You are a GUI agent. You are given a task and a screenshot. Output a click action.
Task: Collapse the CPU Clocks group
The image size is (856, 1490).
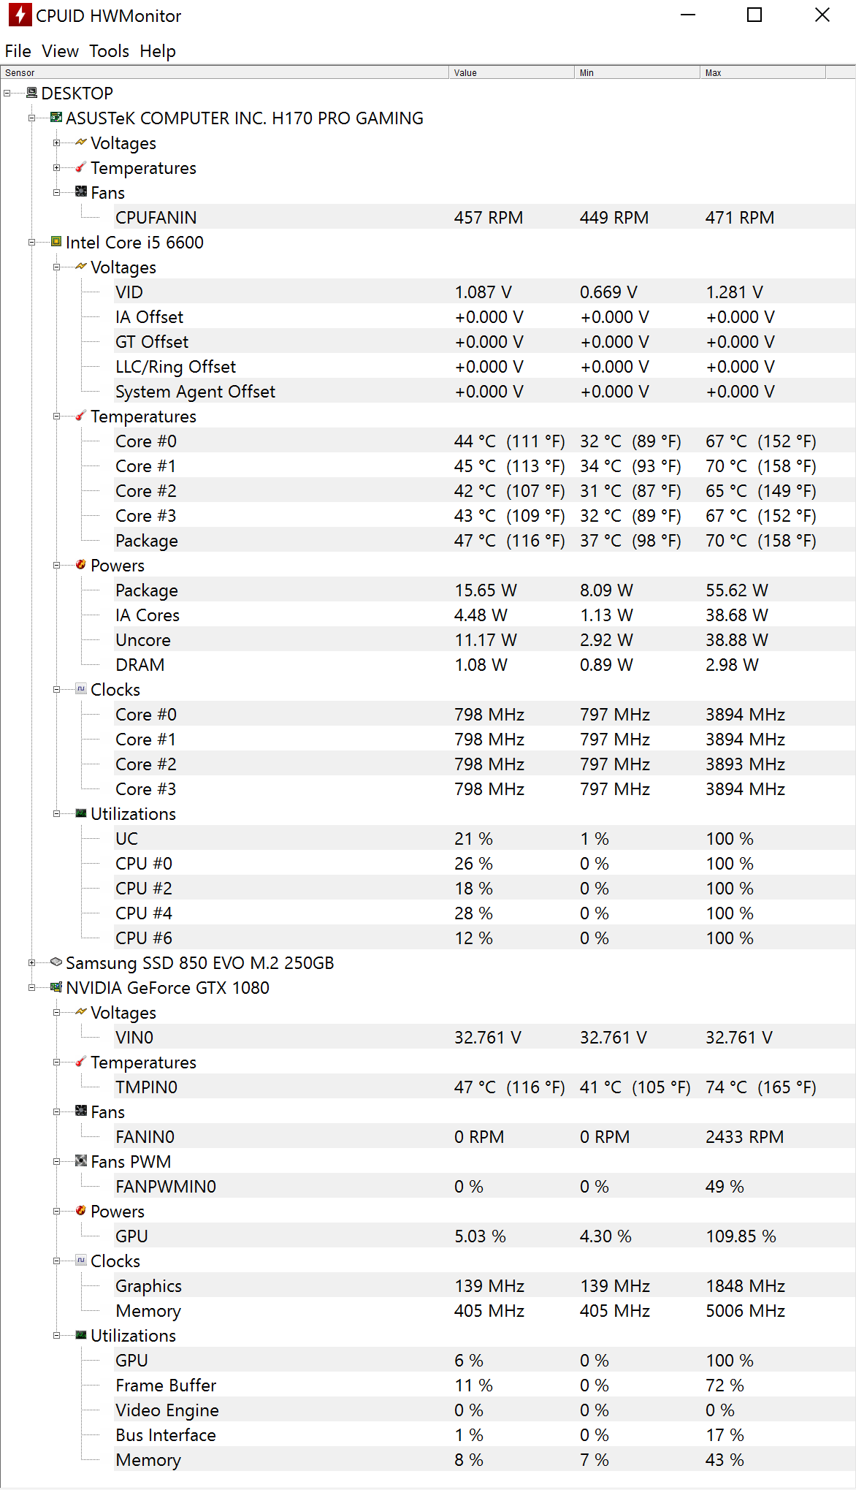57,690
